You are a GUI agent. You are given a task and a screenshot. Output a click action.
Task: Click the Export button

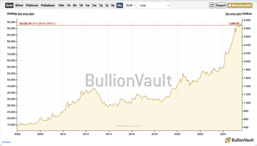221,6
